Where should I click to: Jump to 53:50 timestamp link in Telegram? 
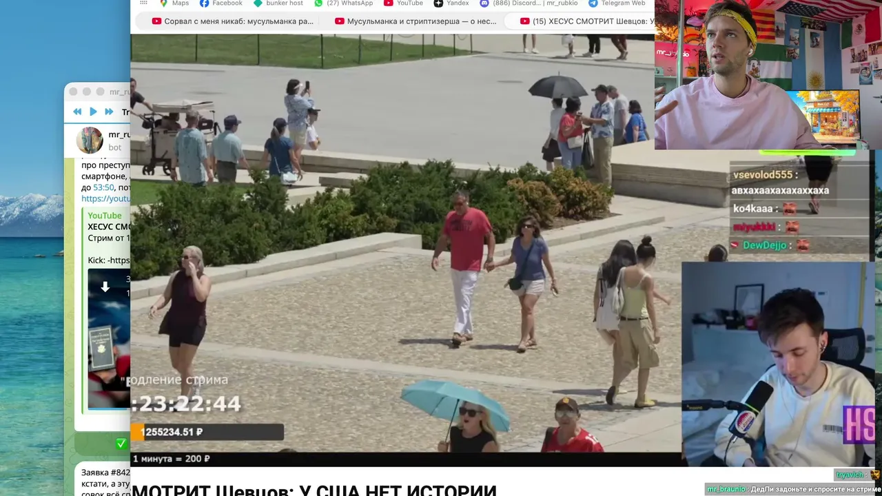(103, 187)
